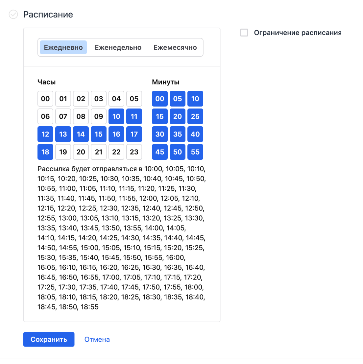Image resolution: width=363 pixels, height=364 pixels.
Task: Click the Отмена link
Action: pyautogui.click(x=97, y=339)
